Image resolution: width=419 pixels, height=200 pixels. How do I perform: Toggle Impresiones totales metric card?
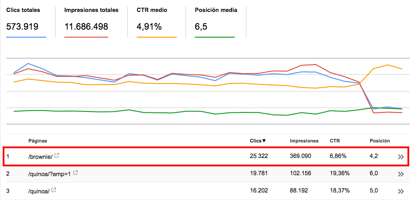pos(91,22)
